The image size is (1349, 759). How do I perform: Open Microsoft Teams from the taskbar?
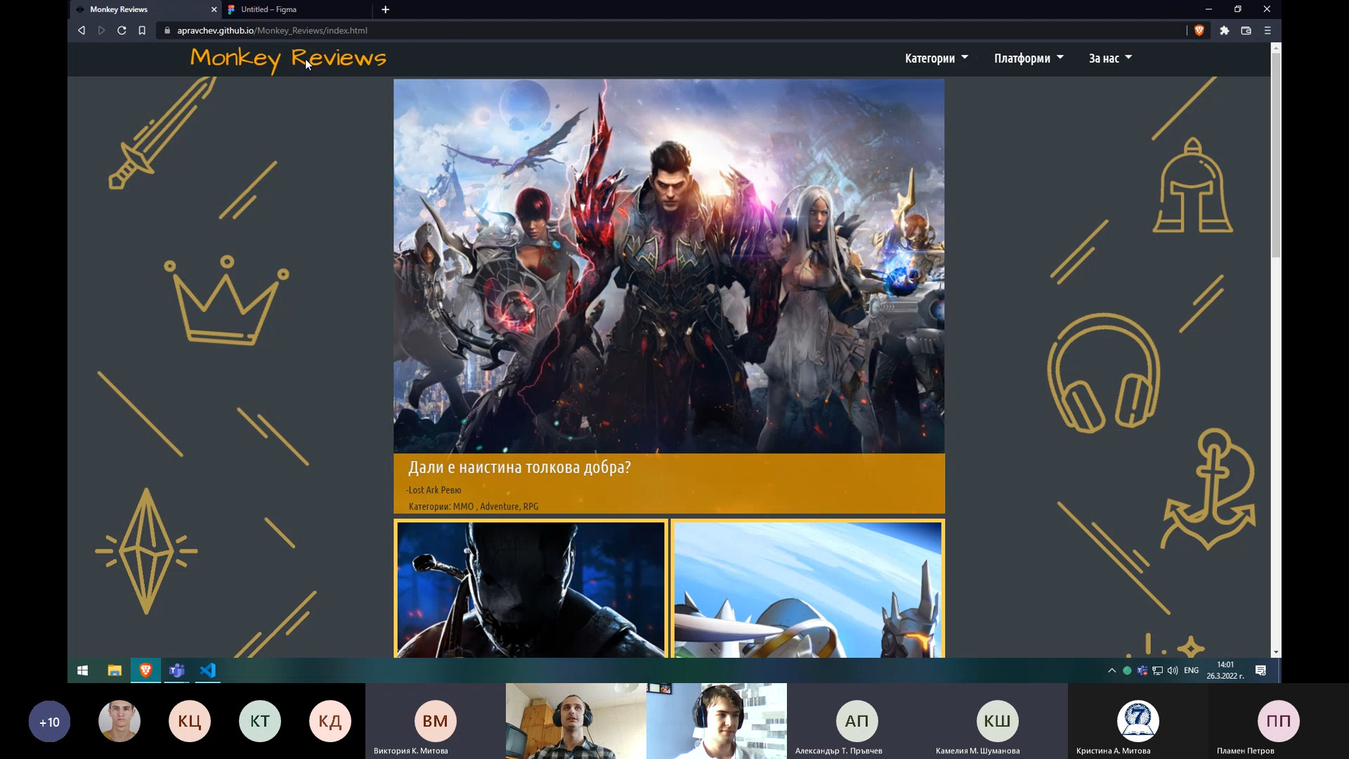pyautogui.click(x=177, y=670)
